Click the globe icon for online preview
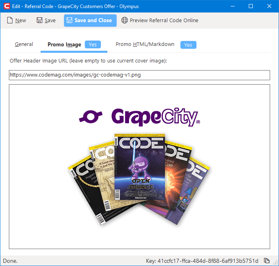The image size is (279, 266). click(x=125, y=20)
